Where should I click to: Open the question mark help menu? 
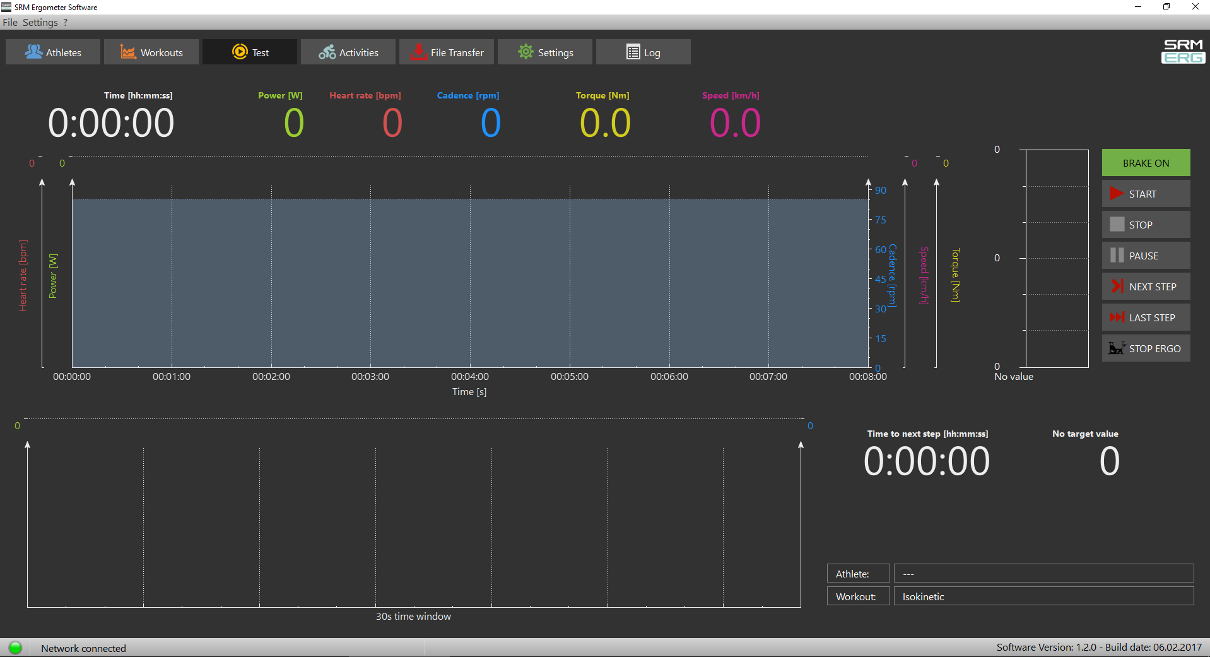point(65,22)
